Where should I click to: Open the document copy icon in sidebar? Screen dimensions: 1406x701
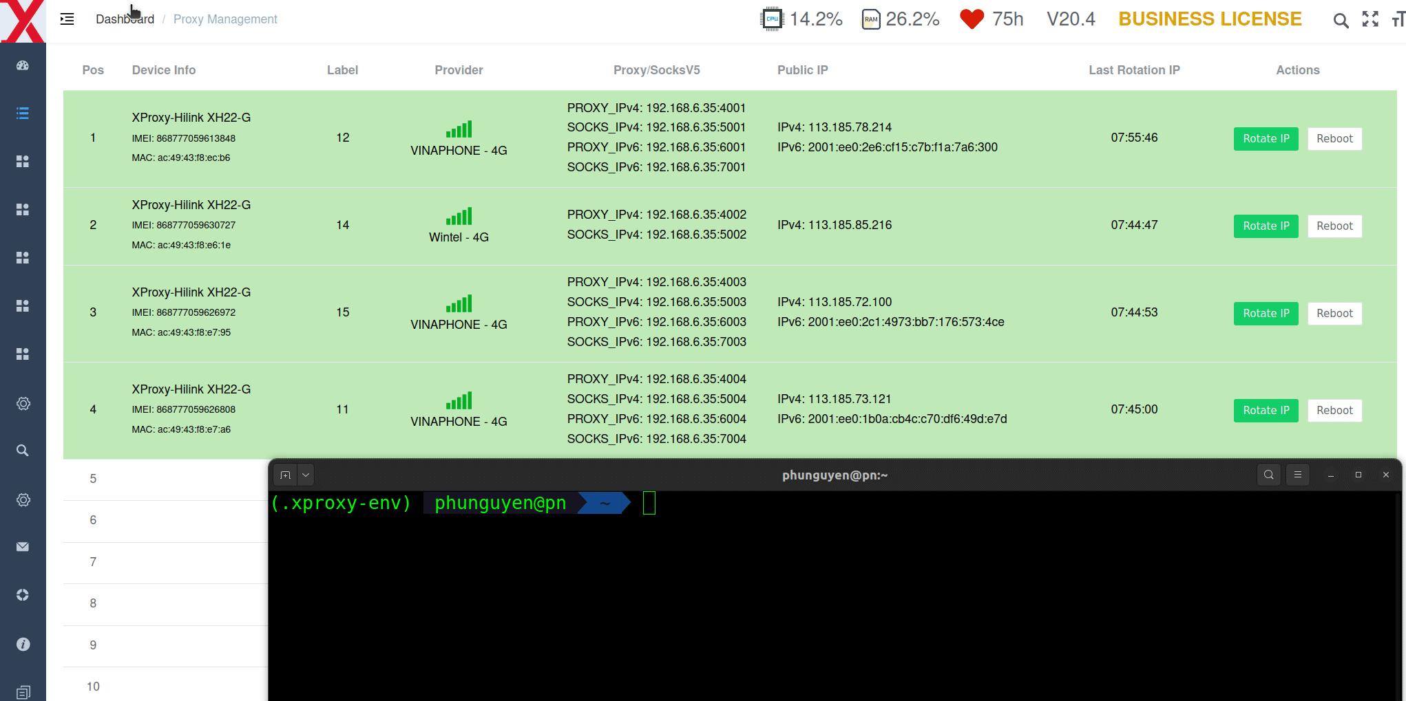tap(23, 692)
